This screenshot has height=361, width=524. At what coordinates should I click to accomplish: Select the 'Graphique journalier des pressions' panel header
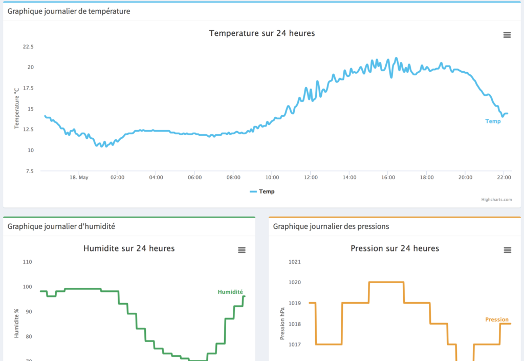331,226
